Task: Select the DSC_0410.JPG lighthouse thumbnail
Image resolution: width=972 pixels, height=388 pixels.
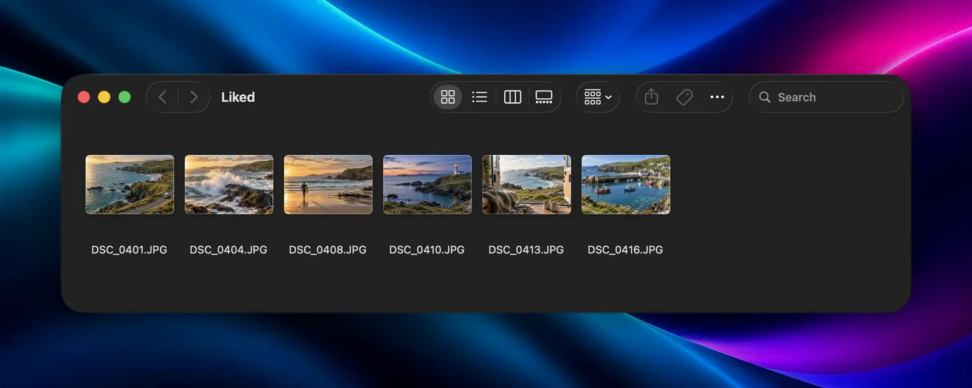Action: [x=428, y=184]
